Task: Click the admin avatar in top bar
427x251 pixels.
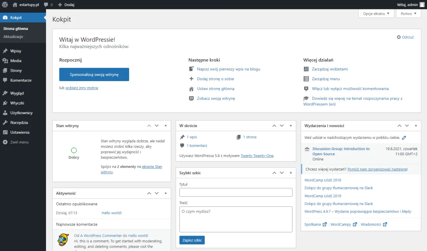Action: 422,5
